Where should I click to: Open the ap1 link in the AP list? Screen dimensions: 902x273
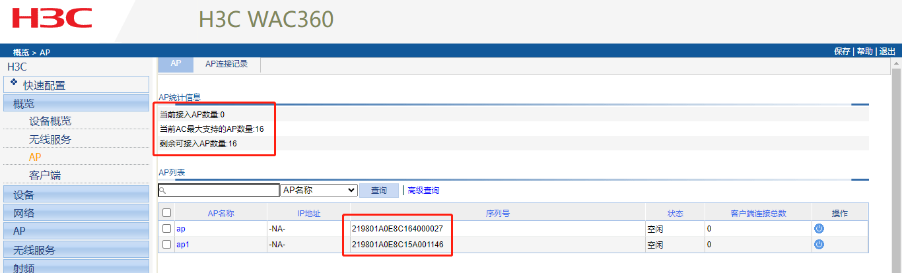point(183,245)
